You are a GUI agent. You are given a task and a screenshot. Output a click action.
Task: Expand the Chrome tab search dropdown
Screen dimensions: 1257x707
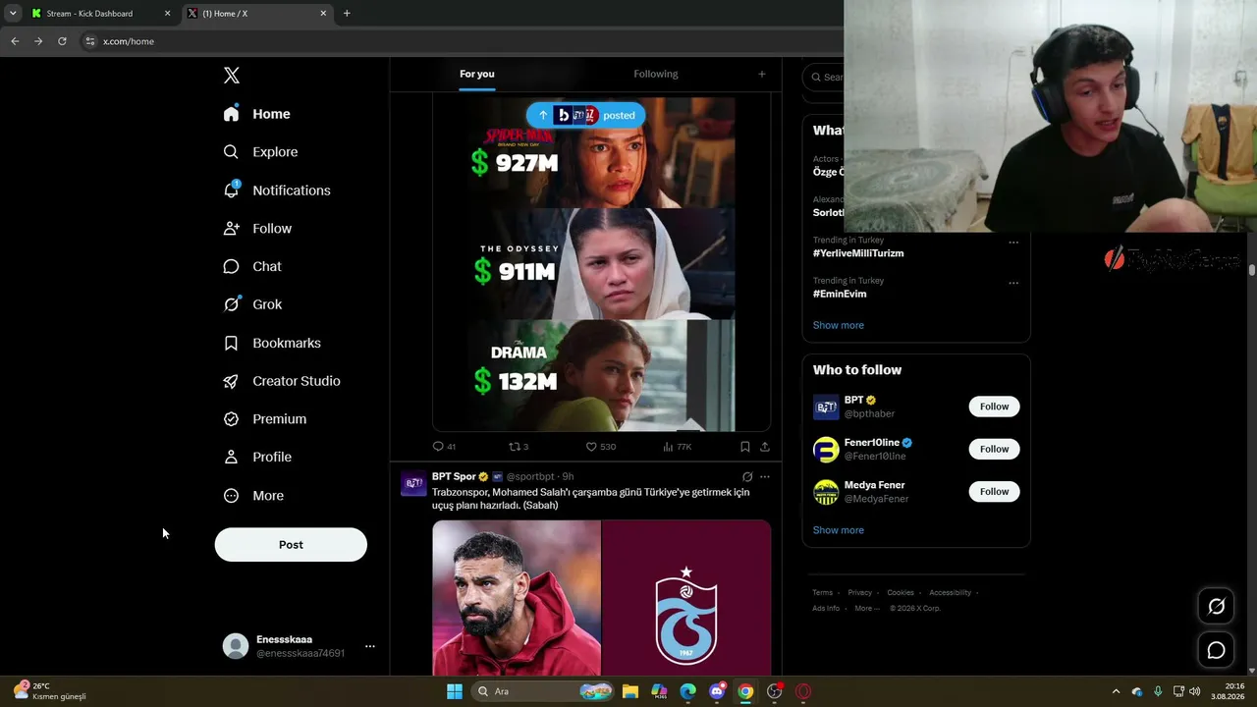click(x=13, y=14)
